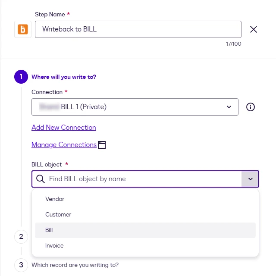Click the 'Step Name' field label

[x=50, y=14]
